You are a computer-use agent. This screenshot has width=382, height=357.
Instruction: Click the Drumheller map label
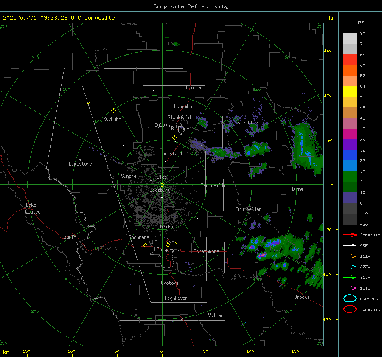[x=249, y=209]
